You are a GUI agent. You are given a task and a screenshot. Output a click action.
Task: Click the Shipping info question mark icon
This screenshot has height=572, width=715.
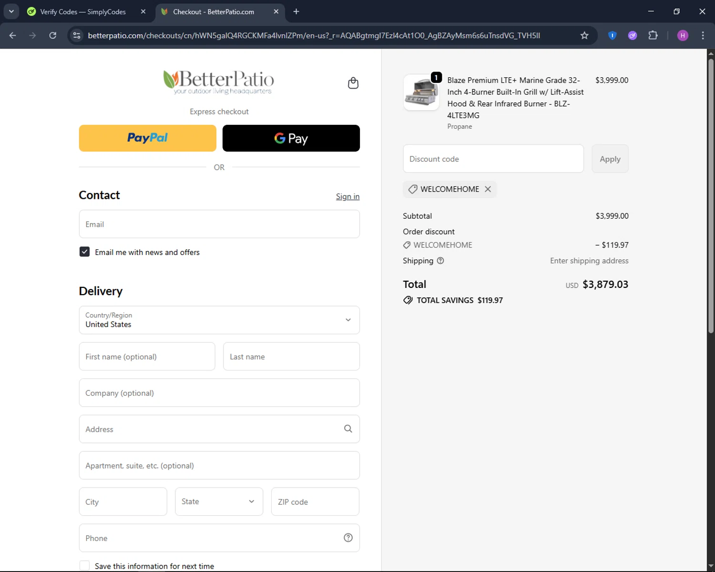coord(440,261)
